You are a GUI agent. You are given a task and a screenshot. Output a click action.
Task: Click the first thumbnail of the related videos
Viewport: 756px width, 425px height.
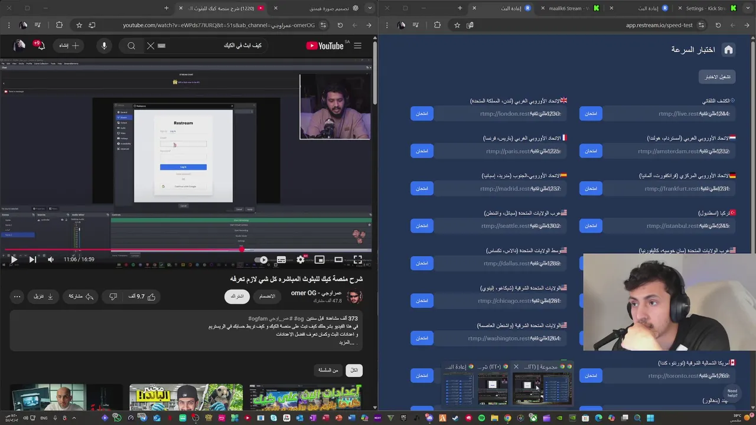coord(305,397)
